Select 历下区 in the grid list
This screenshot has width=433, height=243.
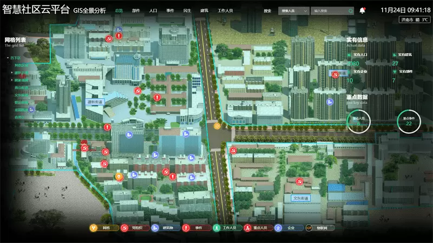coord(16,58)
